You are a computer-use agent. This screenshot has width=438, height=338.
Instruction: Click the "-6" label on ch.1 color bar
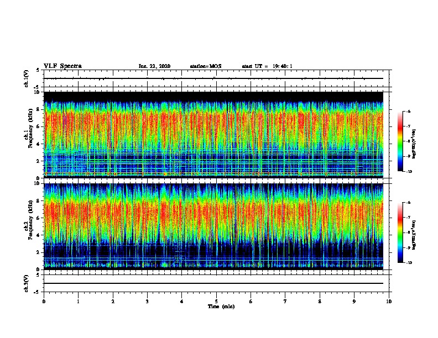408,111
